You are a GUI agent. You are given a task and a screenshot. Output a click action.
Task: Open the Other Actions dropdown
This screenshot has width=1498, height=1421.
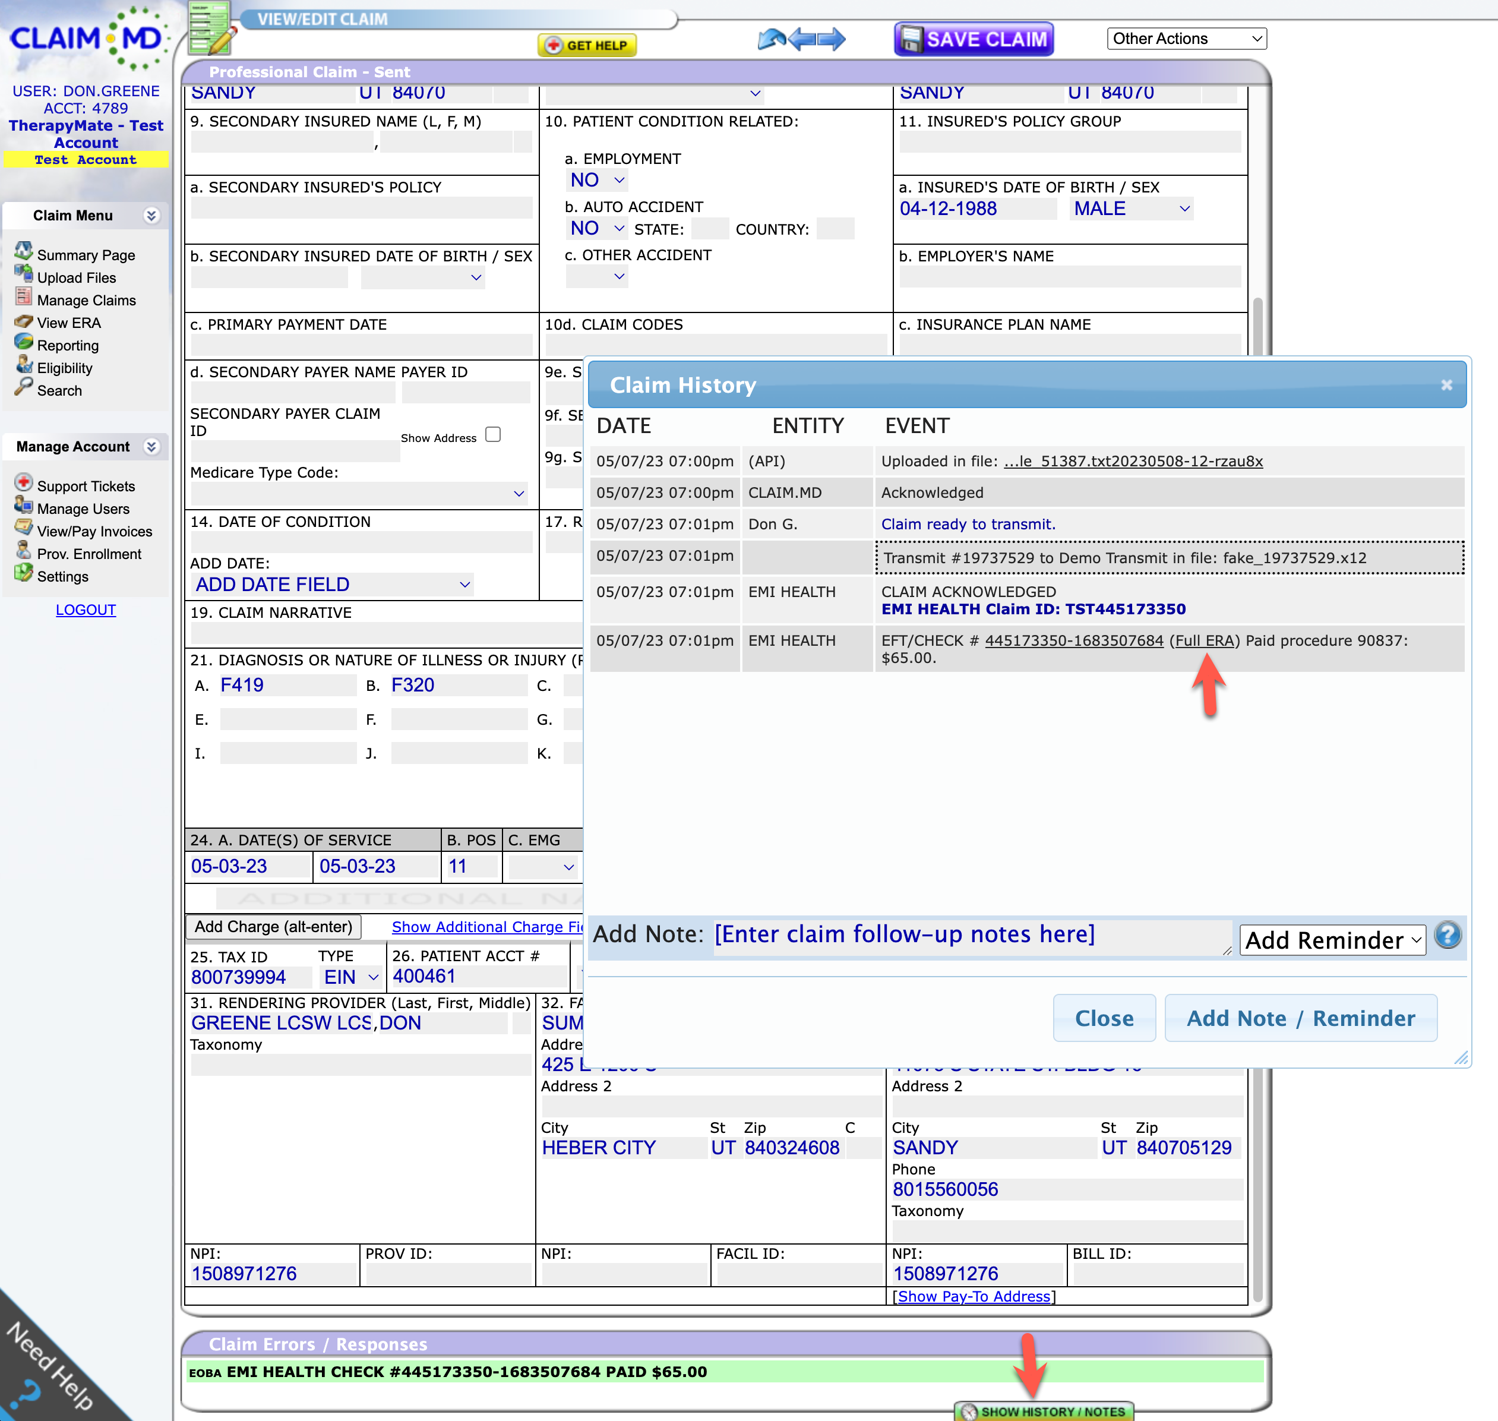(1186, 39)
